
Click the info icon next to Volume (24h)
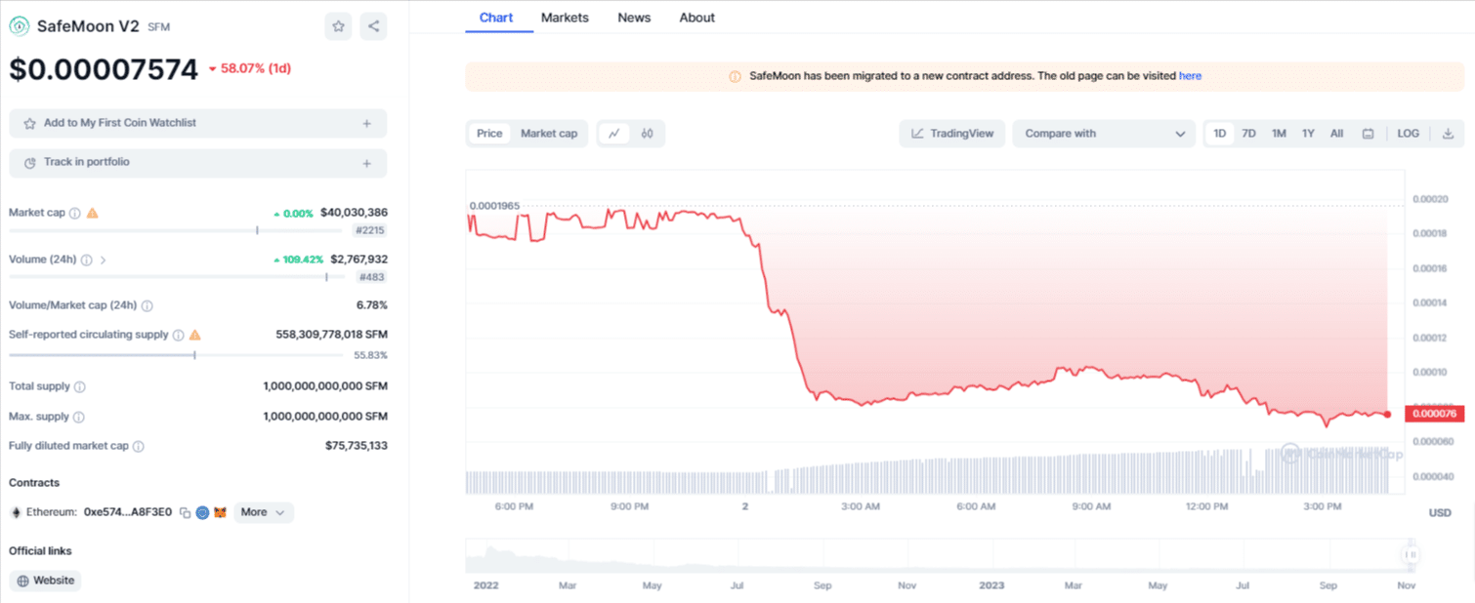coord(86,261)
